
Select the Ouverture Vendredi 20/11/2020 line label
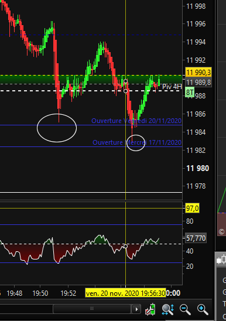pos(136,121)
